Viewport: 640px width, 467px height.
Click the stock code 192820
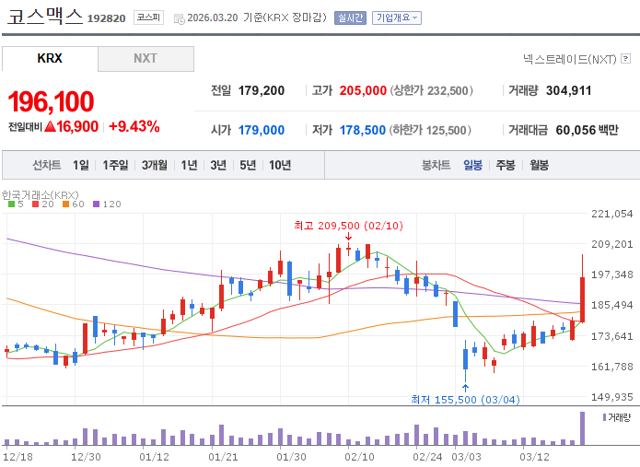(x=107, y=18)
